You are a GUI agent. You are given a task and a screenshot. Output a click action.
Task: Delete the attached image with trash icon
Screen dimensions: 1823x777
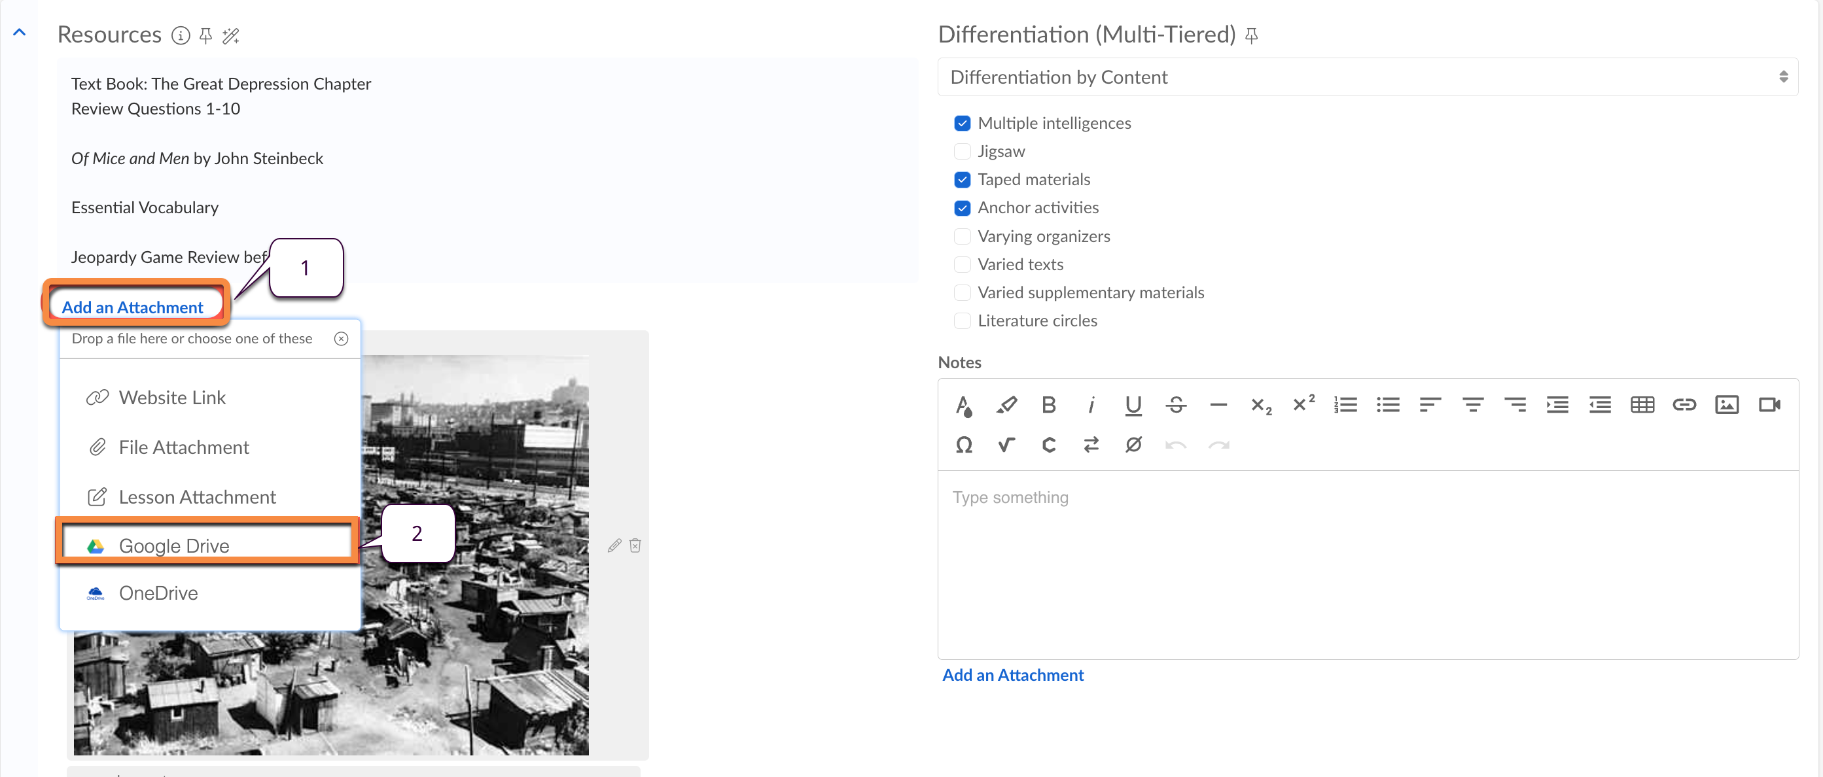[635, 545]
